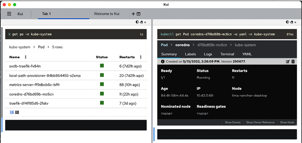Image resolution: width=302 pixels, height=143 pixels.
Task: Open pod traefik-df4ff85d6-2fskv
Action: point(29,103)
